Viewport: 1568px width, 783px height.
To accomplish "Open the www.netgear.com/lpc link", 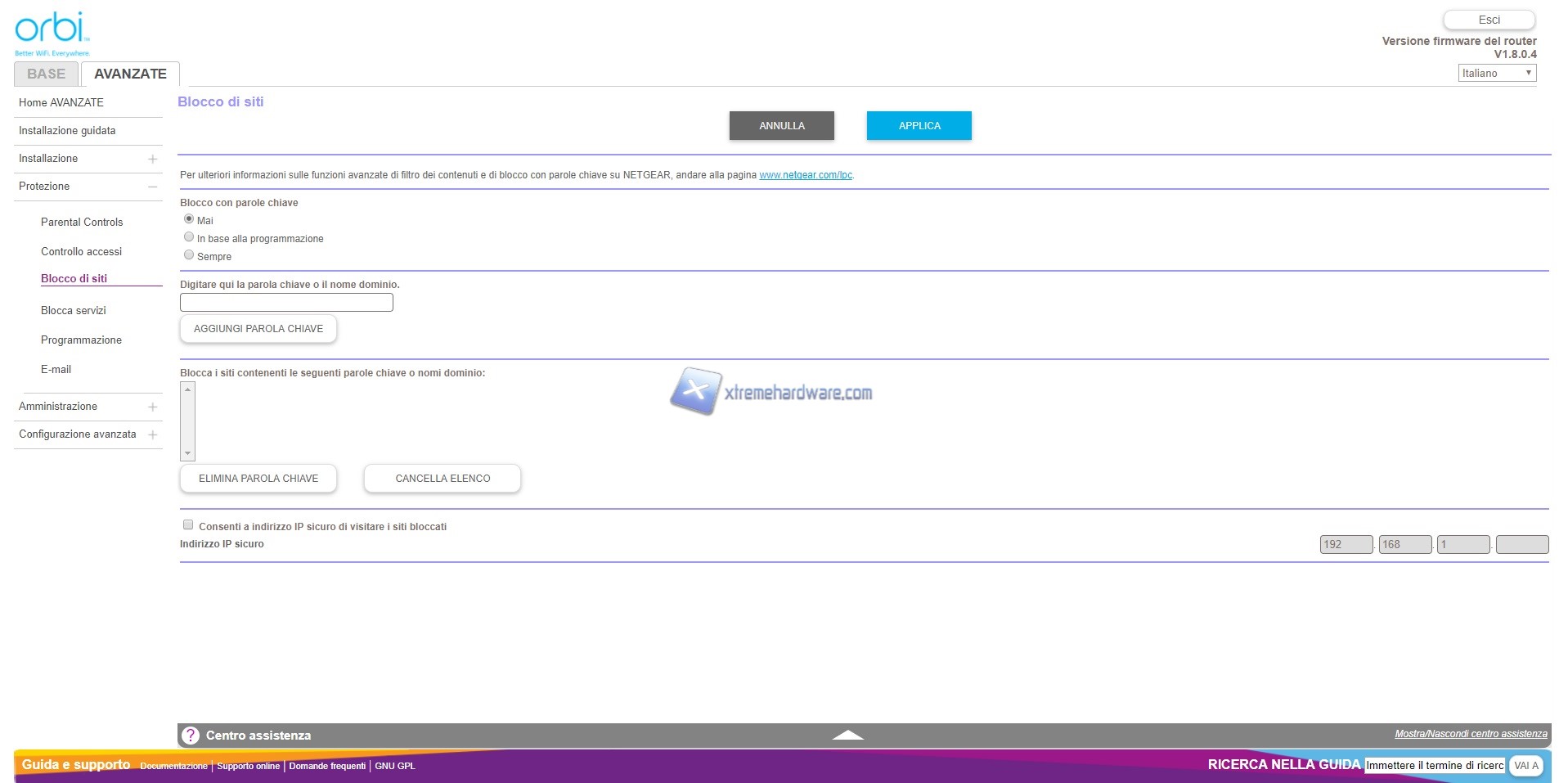I will 805,175.
